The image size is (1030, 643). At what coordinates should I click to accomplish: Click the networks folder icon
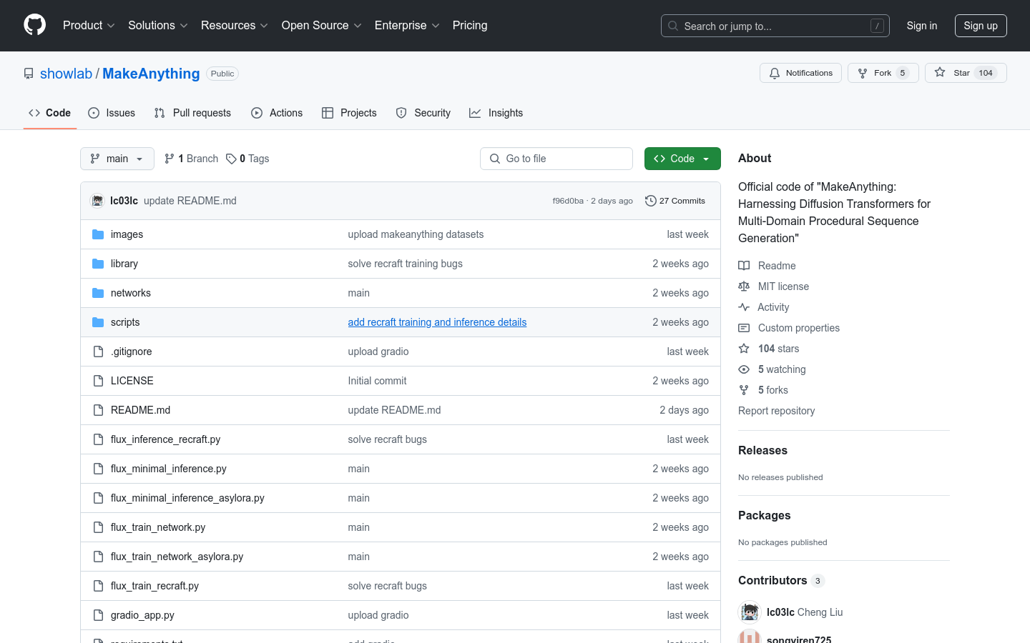98,293
